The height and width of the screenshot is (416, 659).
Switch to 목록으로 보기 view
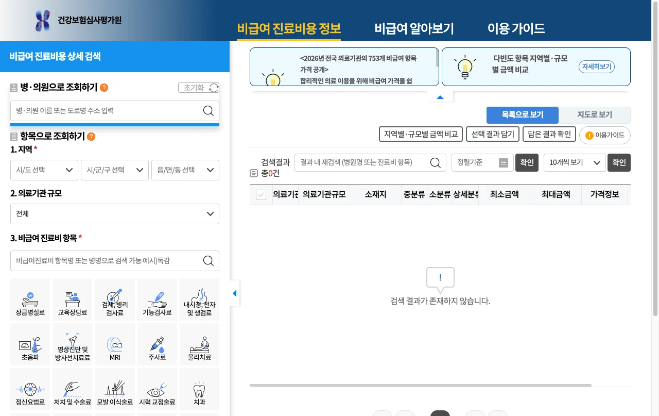pyautogui.click(x=523, y=115)
